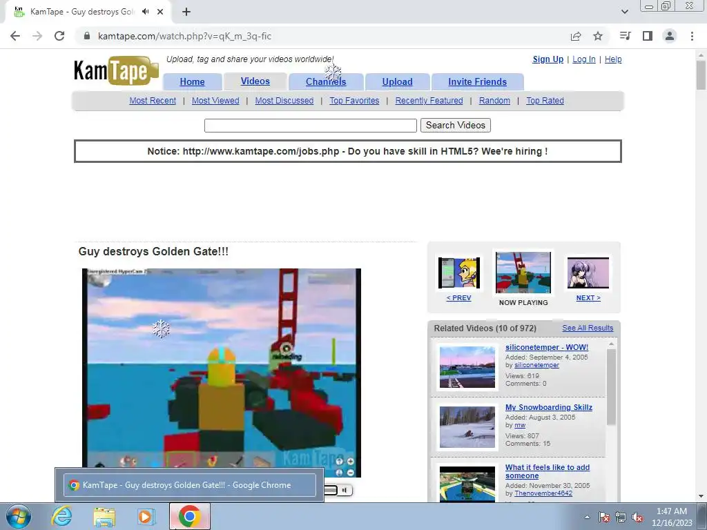
Task: Bookmark this page with the star icon
Action: pos(598,36)
